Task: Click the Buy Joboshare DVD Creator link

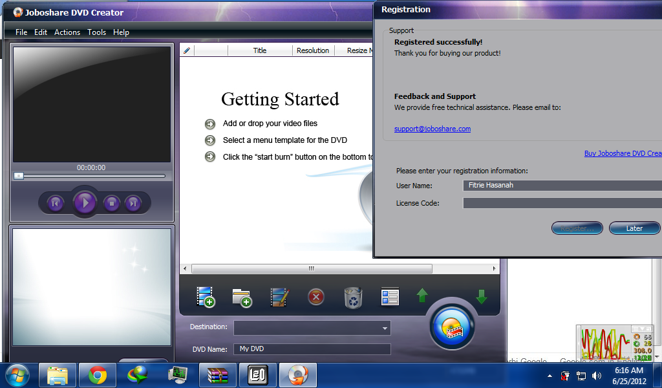Action: pyautogui.click(x=623, y=153)
